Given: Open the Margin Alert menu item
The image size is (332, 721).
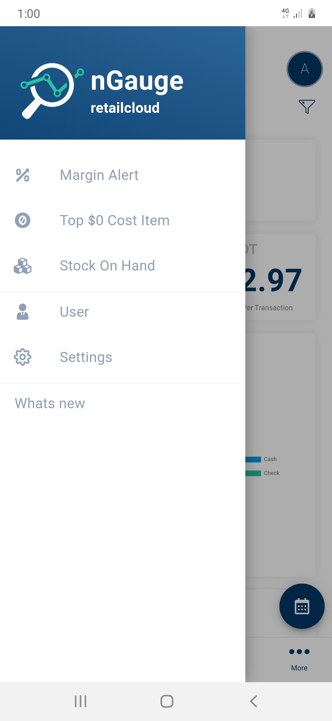Looking at the screenshot, I should coord(99,175).
